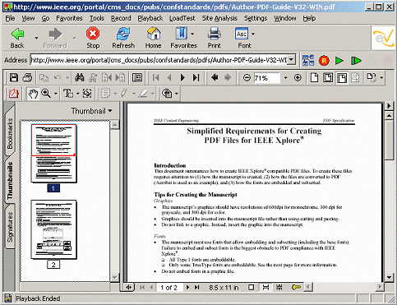This screenshot has height=305, width=397.
Task: Open the Address bar dropdown
Action: pyautogui.click(x=292, y=59)
